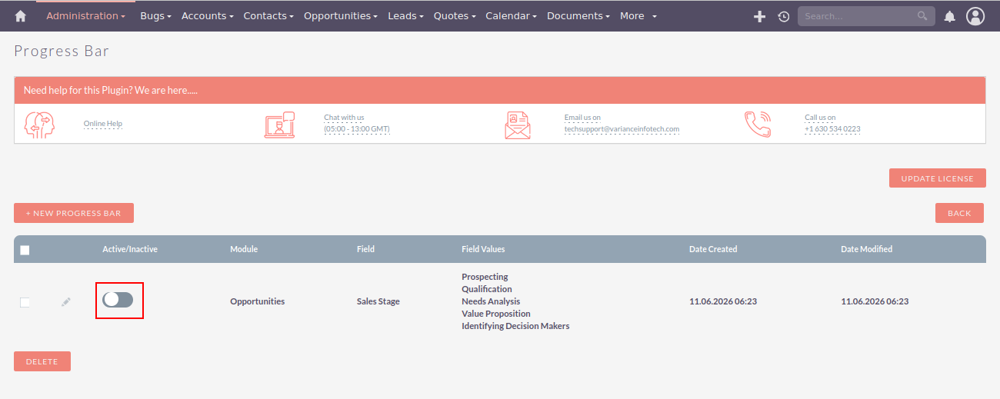Viewport: 1000px width, 399px height.
Task: Click techsupport@varianceinfotech.com email link
Action: coord(622,129)
